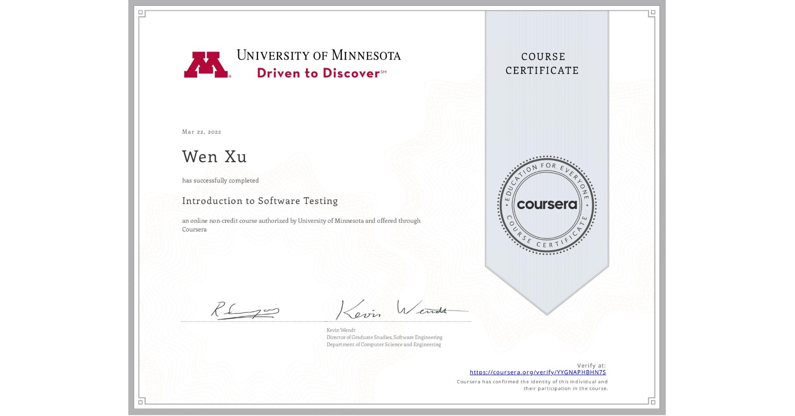Open the verification link coursera.org/verify/YYGNAPHBHN7S
Screen dimensions: 795x416
tap(538, 372)
